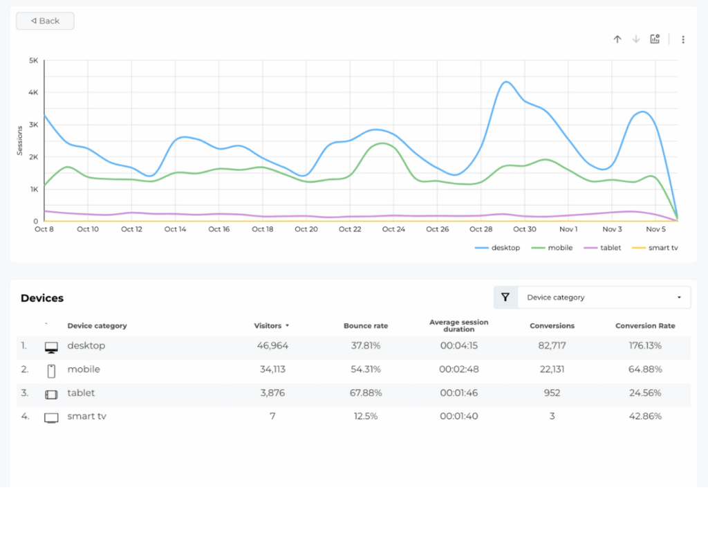Toggle the tablet series visibility
The image size is (708, 544).
coord(604,247)
